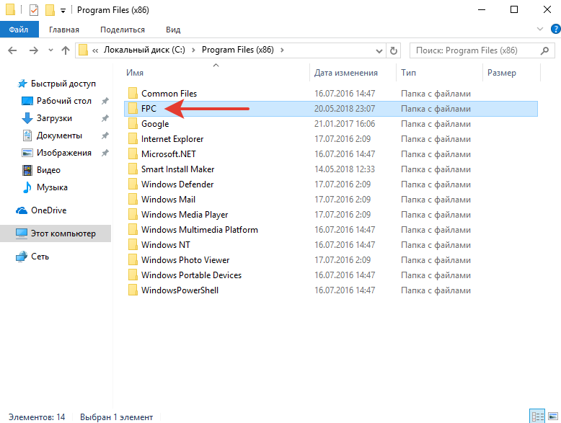The image size is (561, 423).
Task: Open Музыка in the sidebar
Action: pos(52,187)
